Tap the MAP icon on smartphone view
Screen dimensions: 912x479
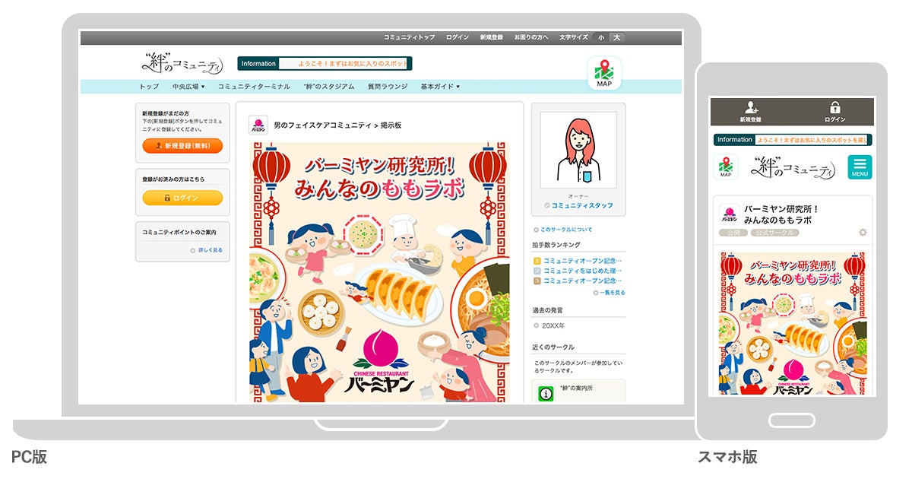[x=726, y=167]
